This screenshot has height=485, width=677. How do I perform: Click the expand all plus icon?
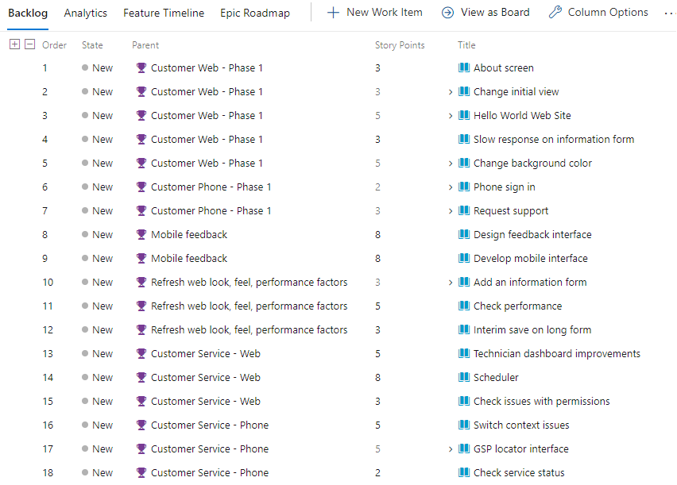point(14,44)
